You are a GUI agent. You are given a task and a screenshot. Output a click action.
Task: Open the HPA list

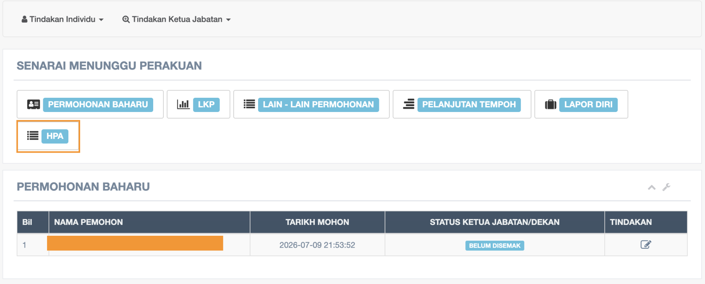coord(55,136)
